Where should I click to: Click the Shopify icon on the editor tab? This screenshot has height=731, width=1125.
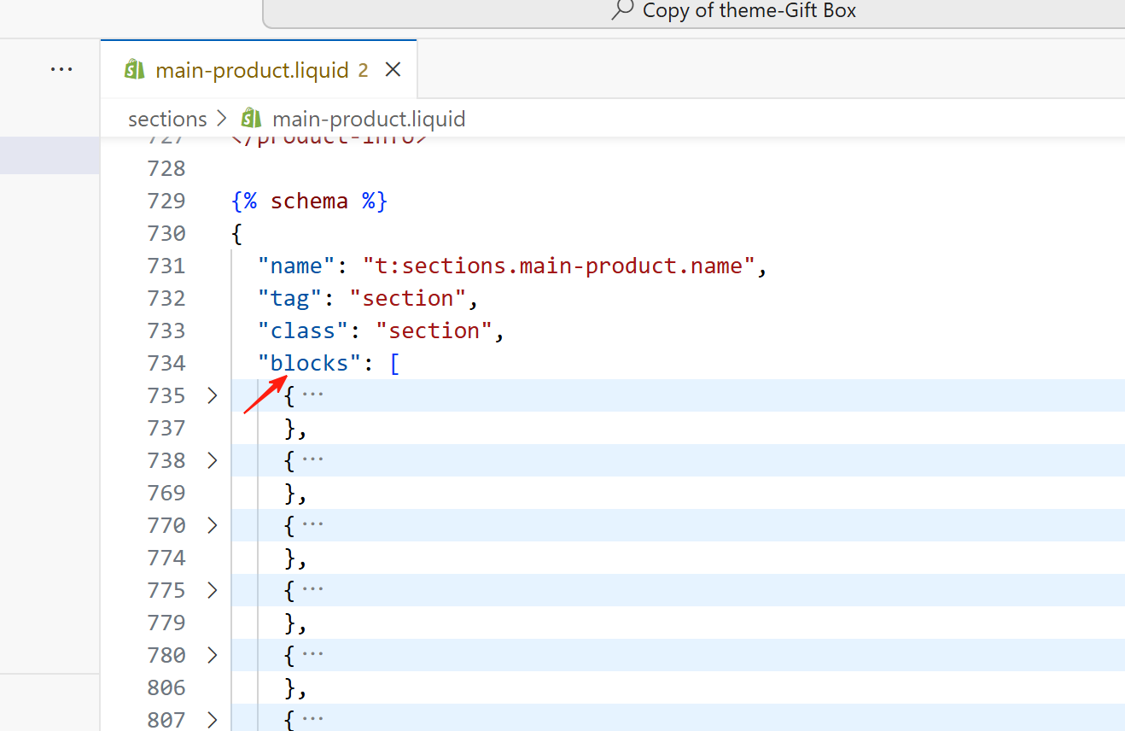[x=135, y=70]
